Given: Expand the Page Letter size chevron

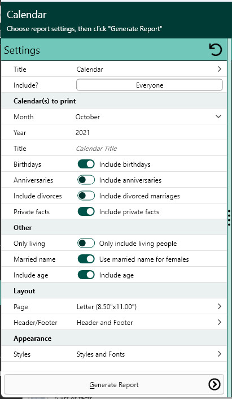Looking at the screenshot, I should (x=219, y=306).
